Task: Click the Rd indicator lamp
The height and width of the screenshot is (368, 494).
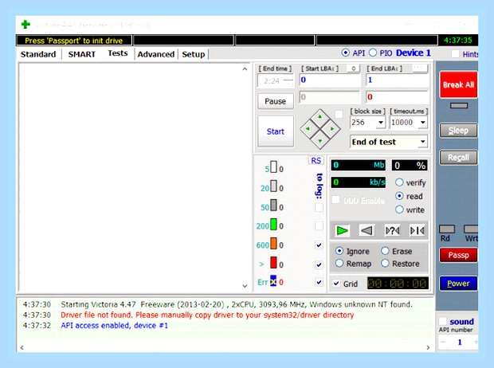Action: (x=447, y=229)
